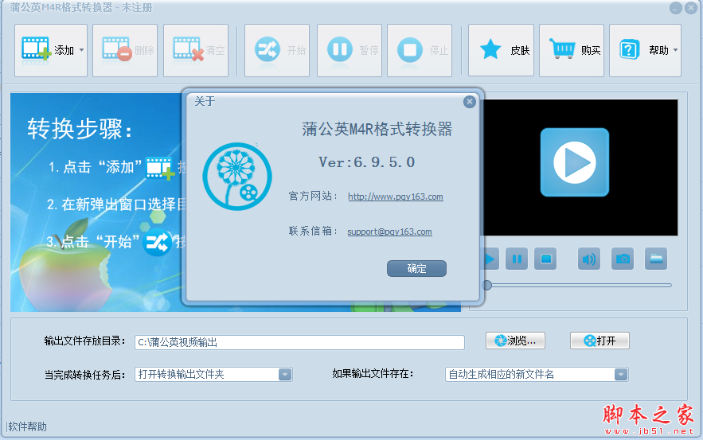The width and height of the screenshot is (703, 440).
Task: Pause conversion with the 暂停 button
Action: tap(350, 50)
